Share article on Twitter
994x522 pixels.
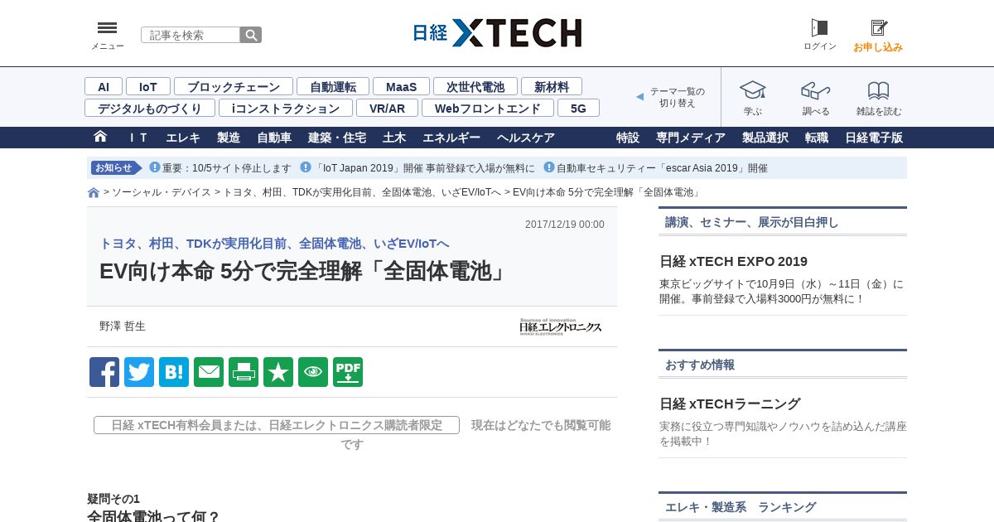pyautogui.click(x=139, y=372)
